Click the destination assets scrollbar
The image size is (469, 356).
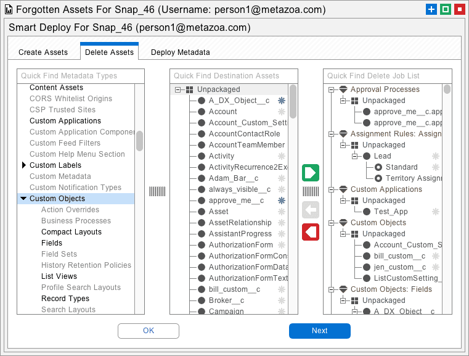(293, 101)
